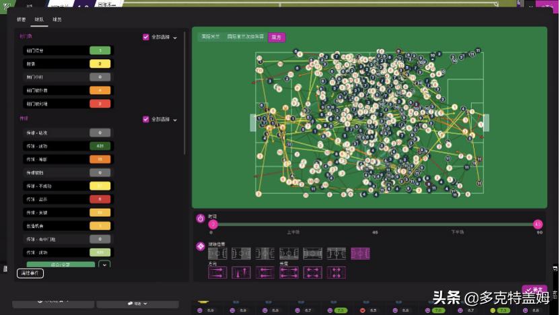Select the pitch location icon with lower band highlighted
560x315 pixels.
point(289,254)
